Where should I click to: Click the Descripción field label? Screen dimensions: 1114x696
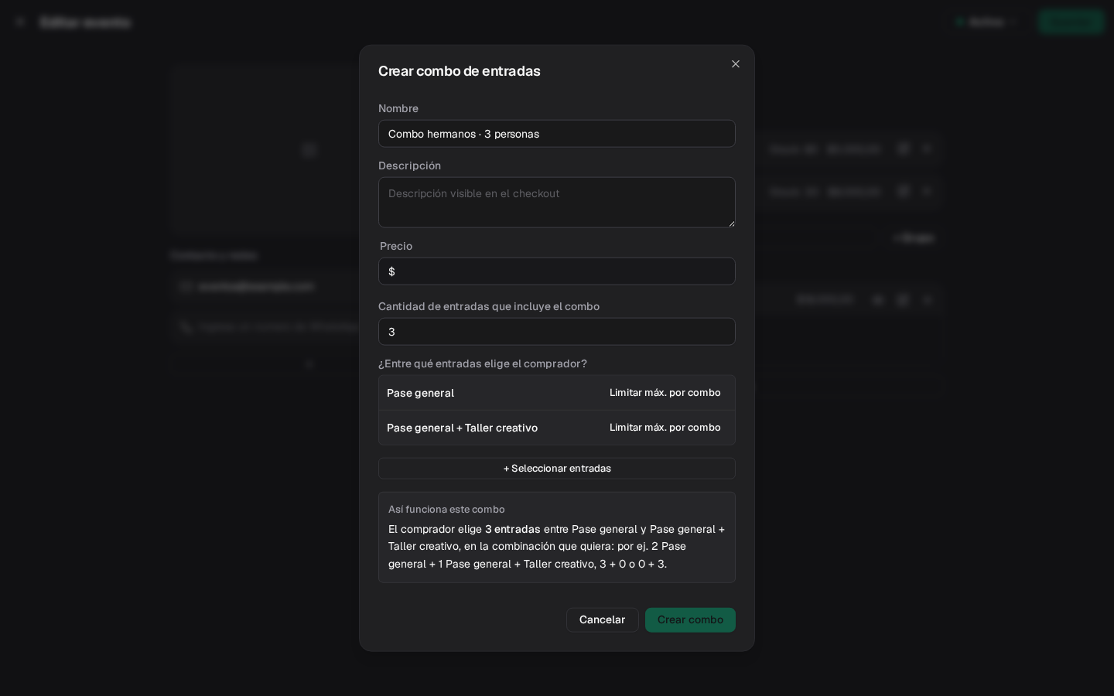click(409, 165)
